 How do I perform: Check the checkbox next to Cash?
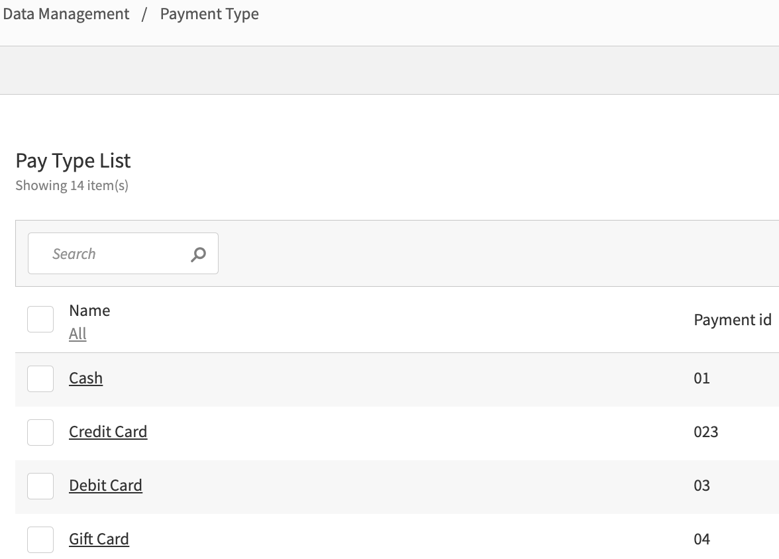point(40,378)
